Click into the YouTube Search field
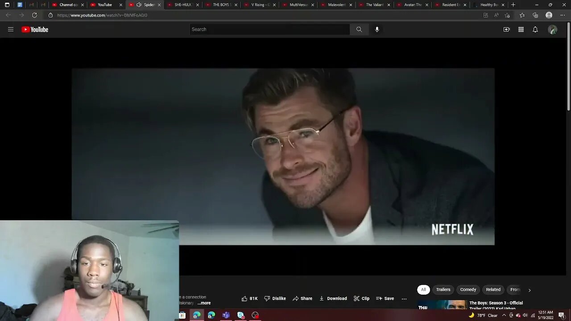The width and height of the screenshot is (571, 321). coord(269,29)
